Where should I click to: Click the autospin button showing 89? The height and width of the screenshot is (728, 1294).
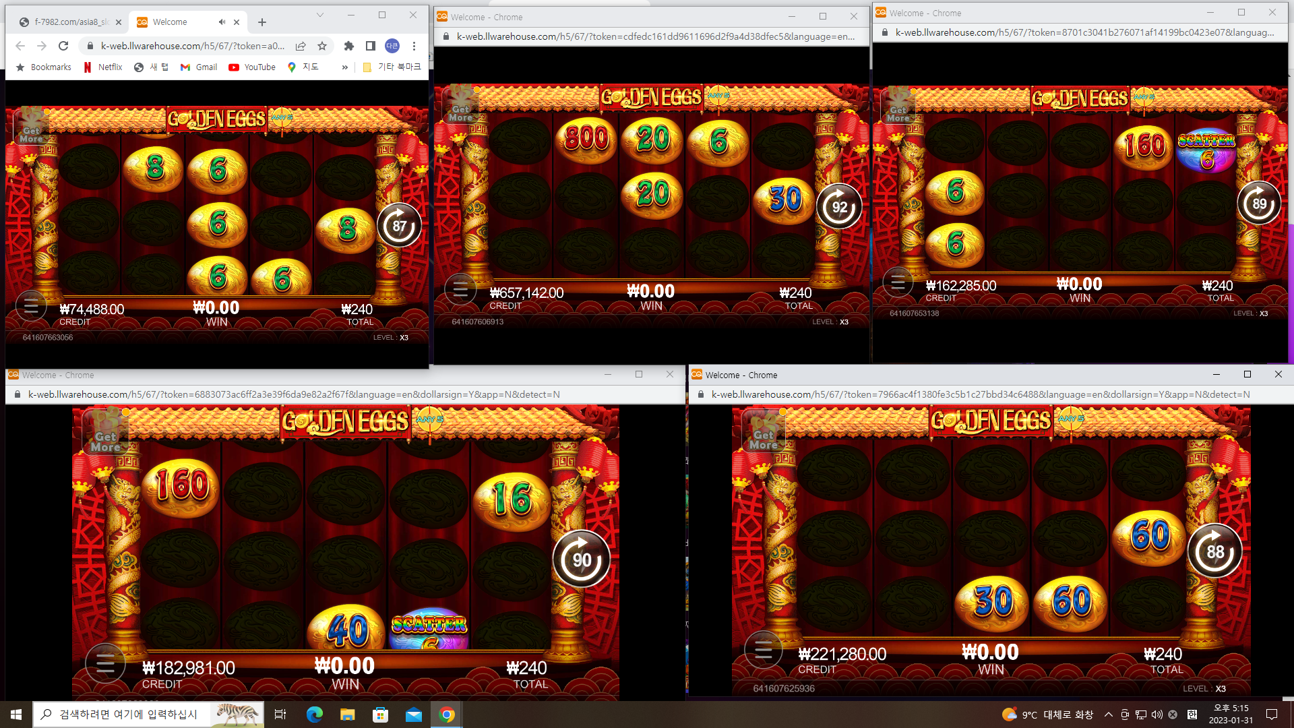coord(1259,203)
